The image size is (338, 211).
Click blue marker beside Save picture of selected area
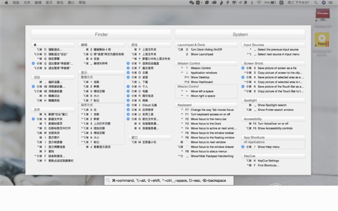pos(243,77)
